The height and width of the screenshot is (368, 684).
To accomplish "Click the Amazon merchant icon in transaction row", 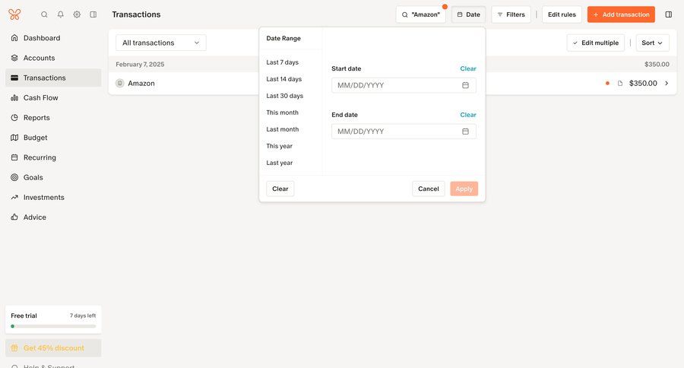I will tap(119, 83).
